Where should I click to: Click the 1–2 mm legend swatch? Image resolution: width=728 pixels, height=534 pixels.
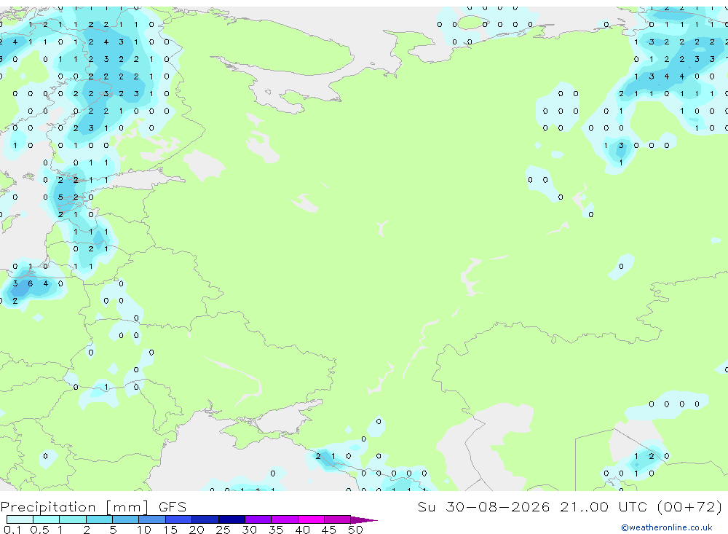click(72, 519)
